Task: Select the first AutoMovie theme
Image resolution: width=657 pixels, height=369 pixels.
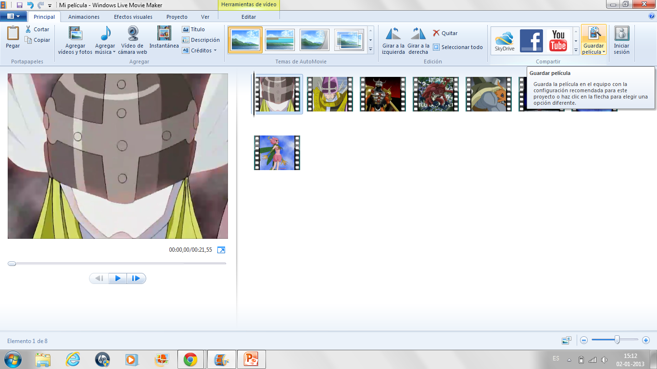Action: point(245,39)
